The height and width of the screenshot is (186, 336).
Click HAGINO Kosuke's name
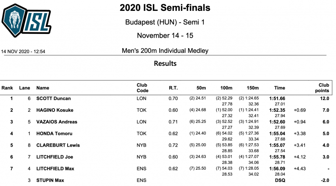click(55, 110)
